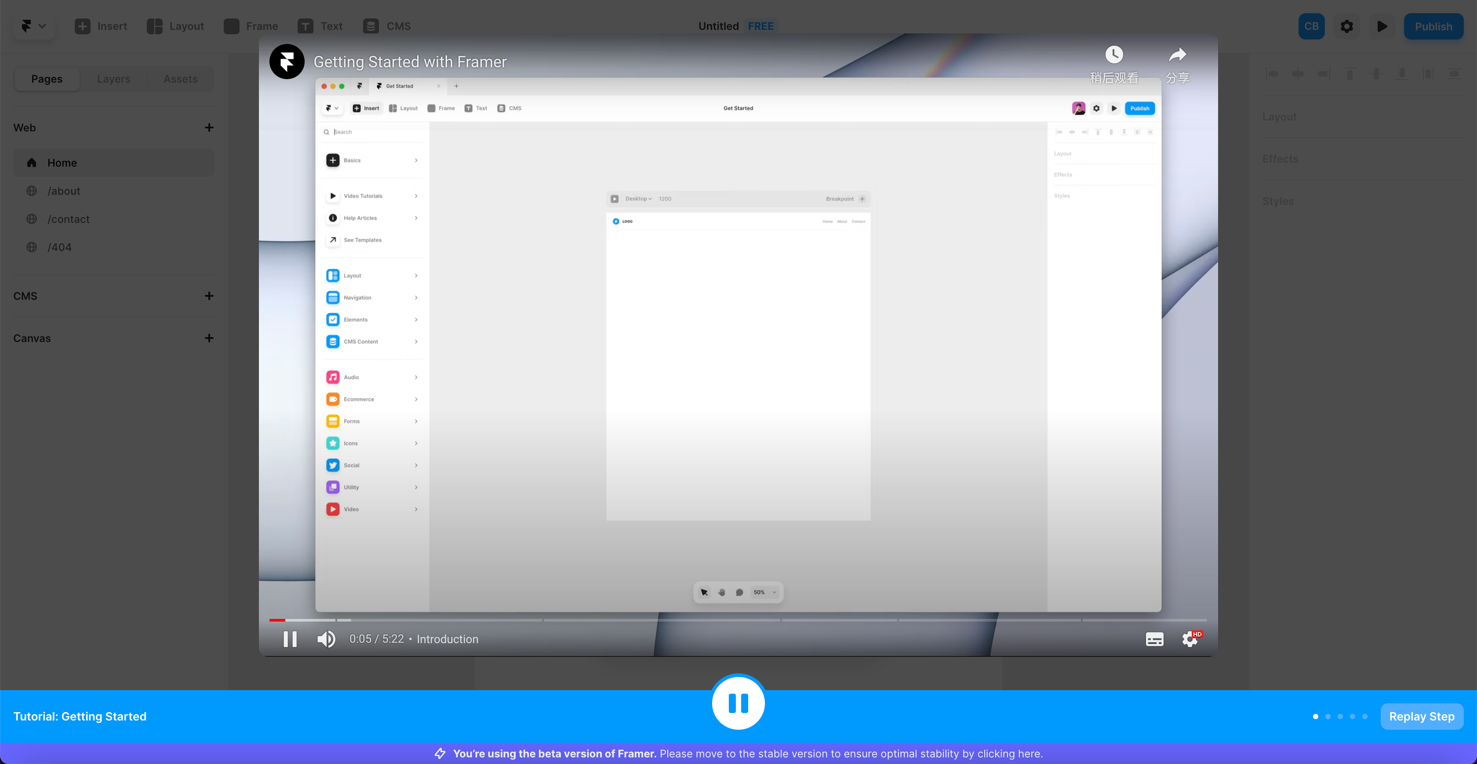Click the video progress bar

point(738,620)
